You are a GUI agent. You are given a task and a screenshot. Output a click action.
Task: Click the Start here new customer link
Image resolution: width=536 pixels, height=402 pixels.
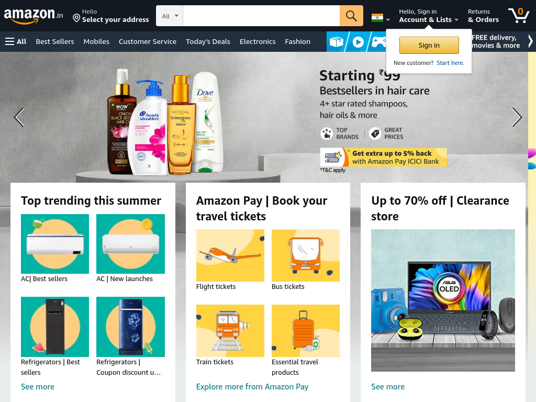pyautogui.click(x=450, y=63)
